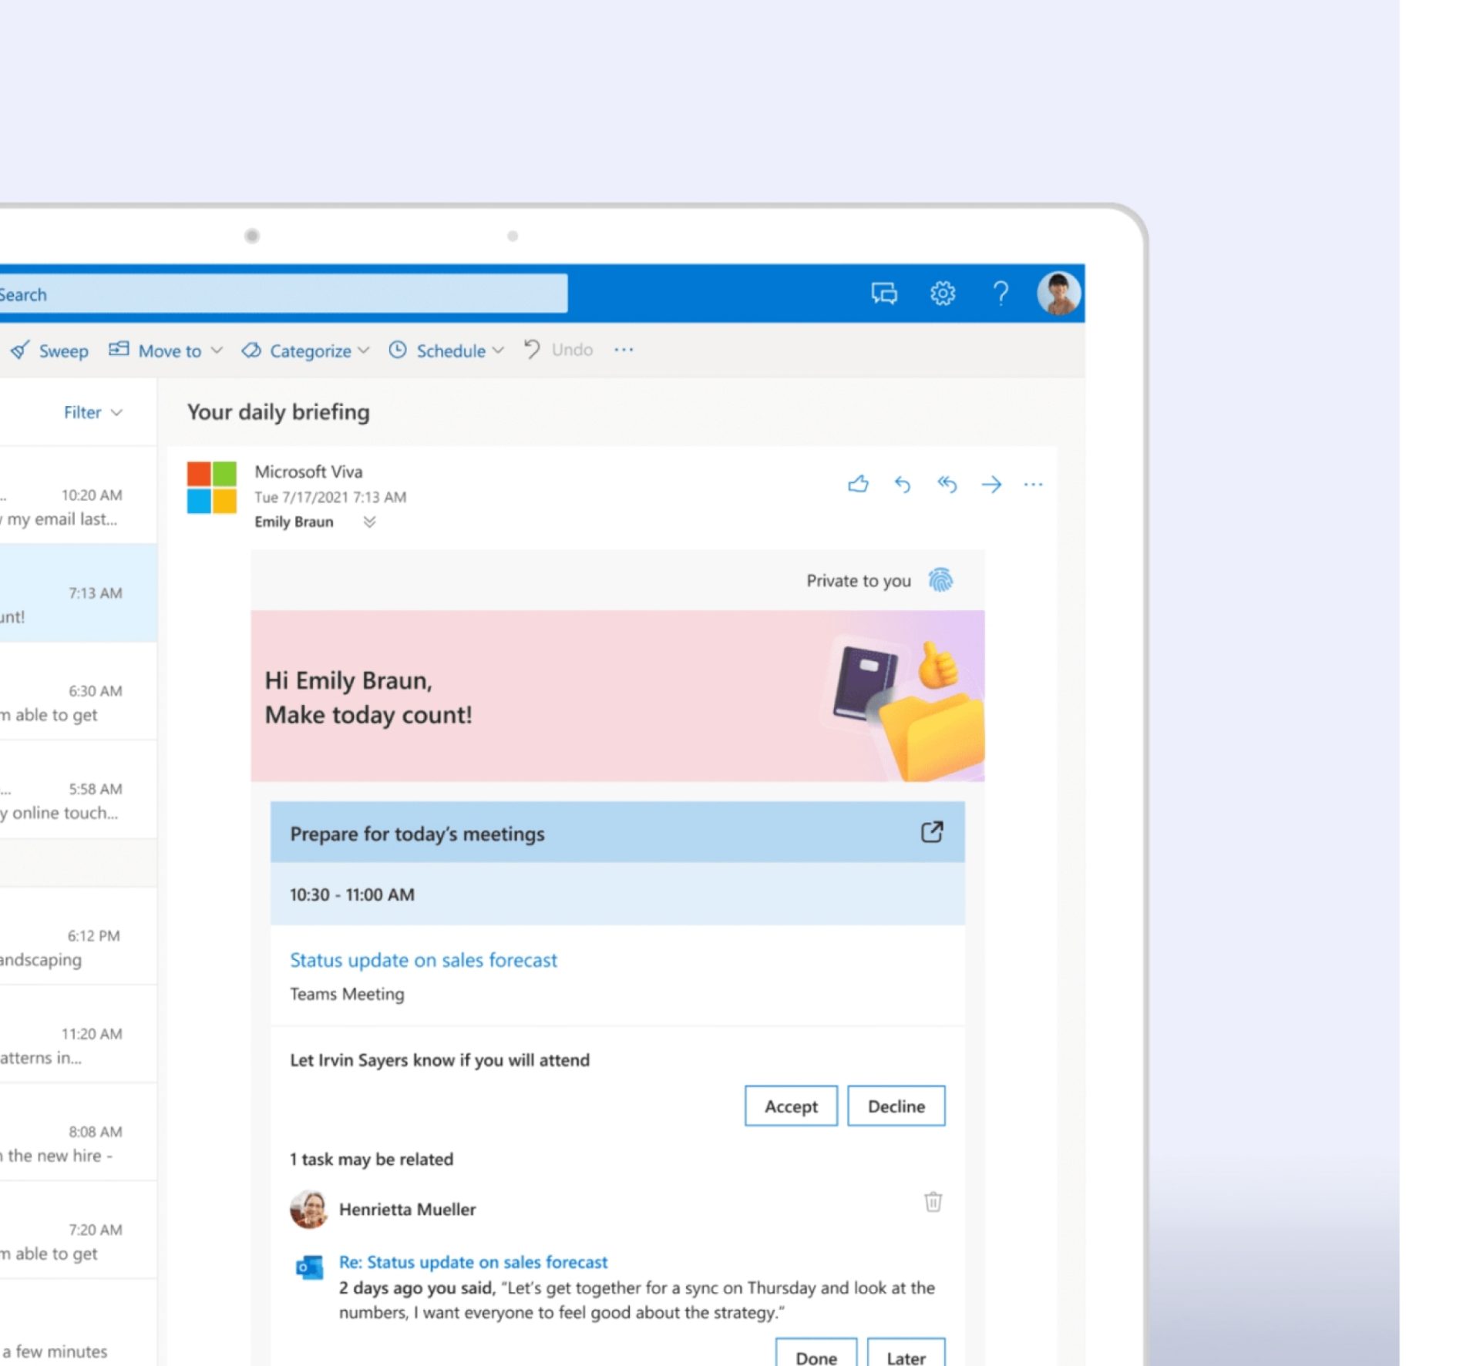Open the account profile picture
This screenshot has width=1480, height=1366.
1059,294
